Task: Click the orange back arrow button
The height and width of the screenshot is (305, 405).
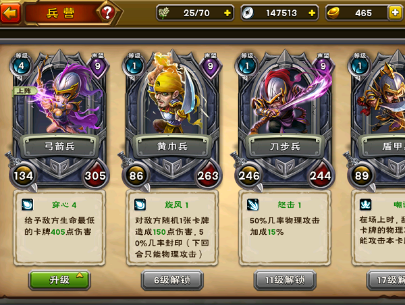Action: coord(10,13)
